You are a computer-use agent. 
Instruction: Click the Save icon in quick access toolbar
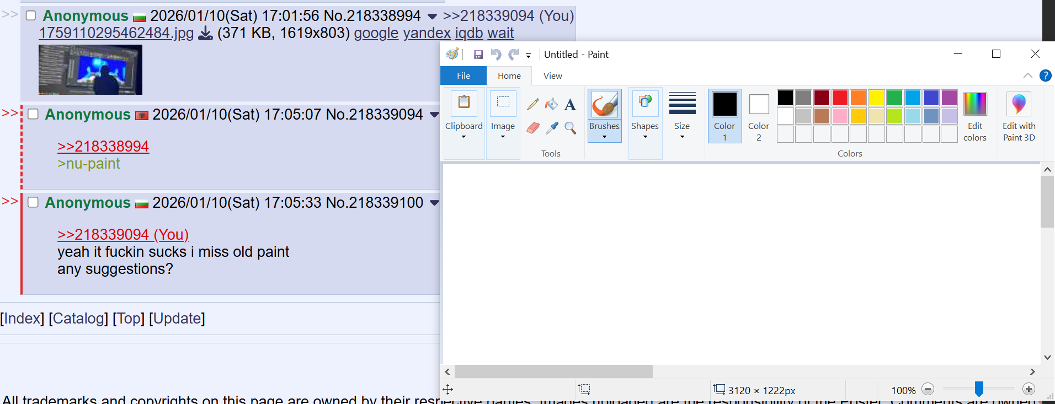[x=478, y=54]
